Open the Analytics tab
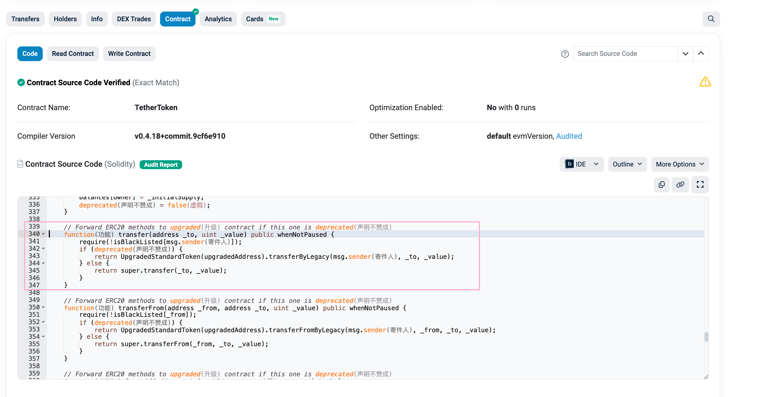The image size is (771, 397). tap(218, 19)
